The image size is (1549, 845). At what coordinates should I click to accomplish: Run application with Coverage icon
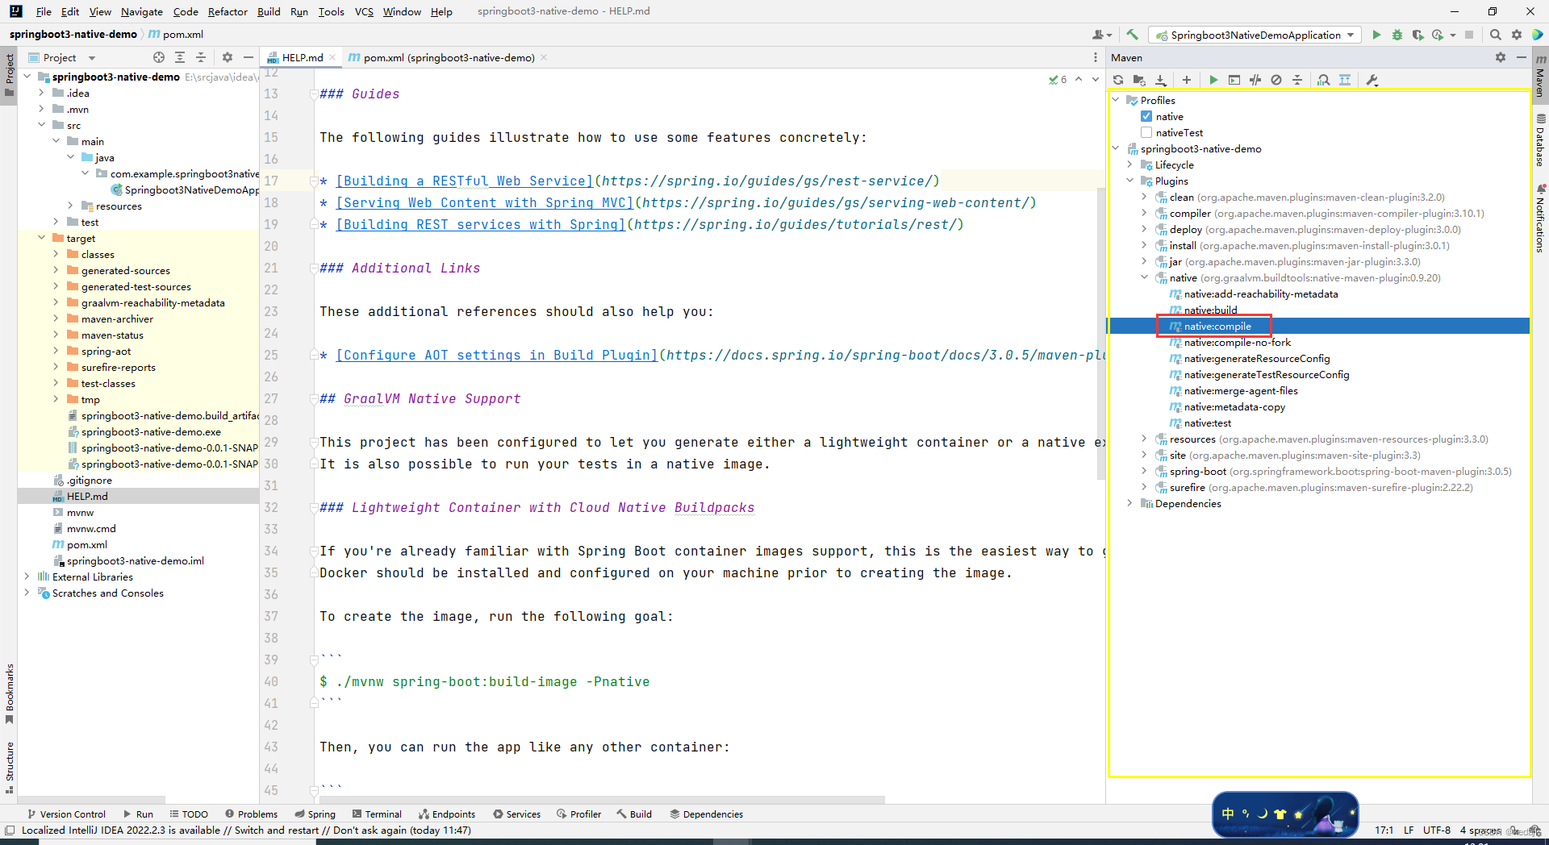(x=1417, y=35)
